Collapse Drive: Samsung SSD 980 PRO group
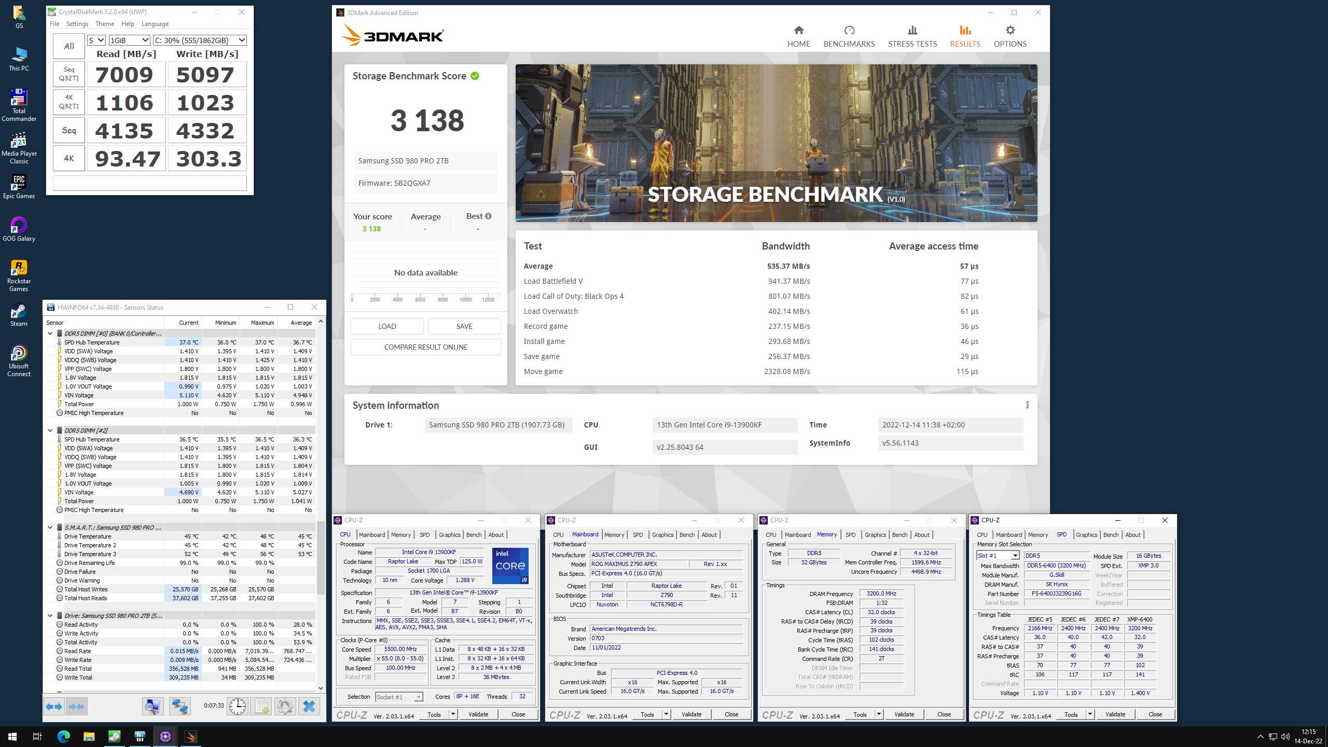 pos(50,616)
